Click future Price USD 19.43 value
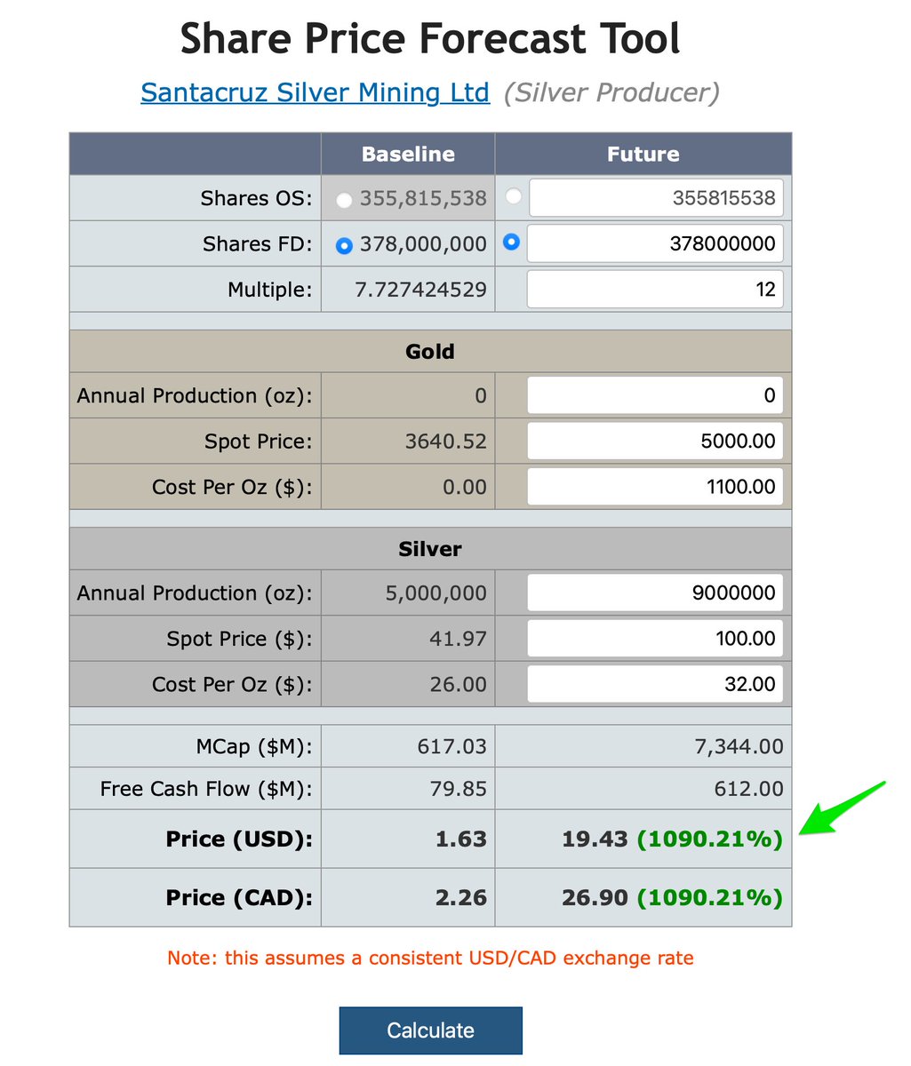Viewport: 911px width, 1066px height. pyautogui.click(x=595, y=839)
